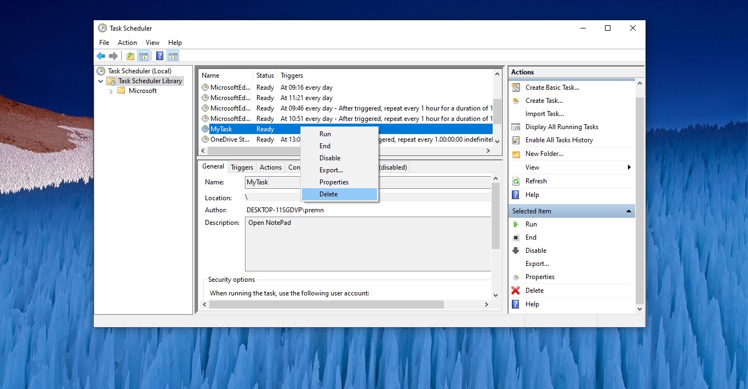Click Properties under Selected Item
The height and width of the screenshot is (389, 748).
tap(539, 277)
